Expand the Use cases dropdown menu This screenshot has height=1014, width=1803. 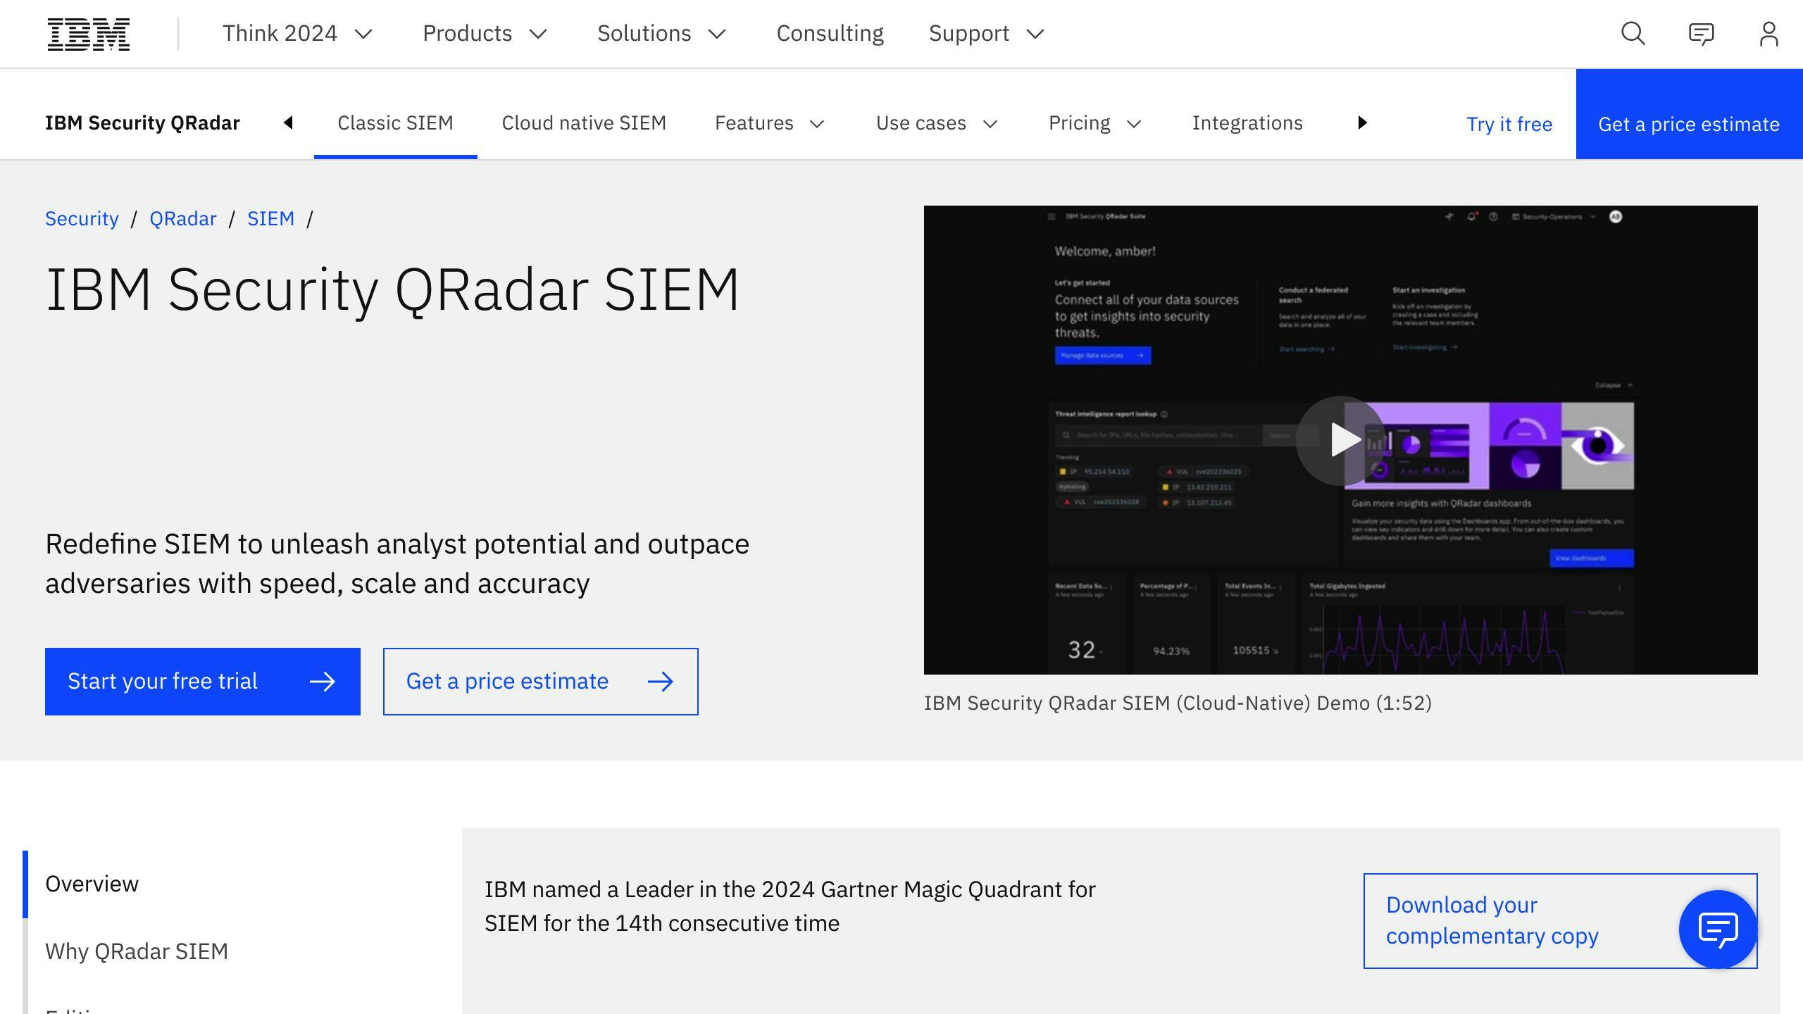[935, 123]
